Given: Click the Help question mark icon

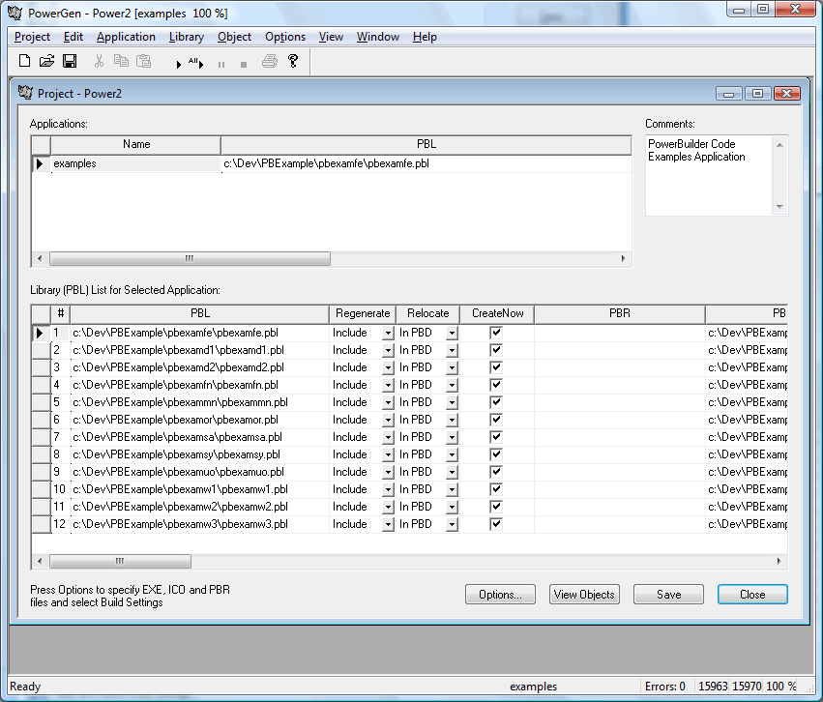Looking at the screenshot, I should (293, 61).
